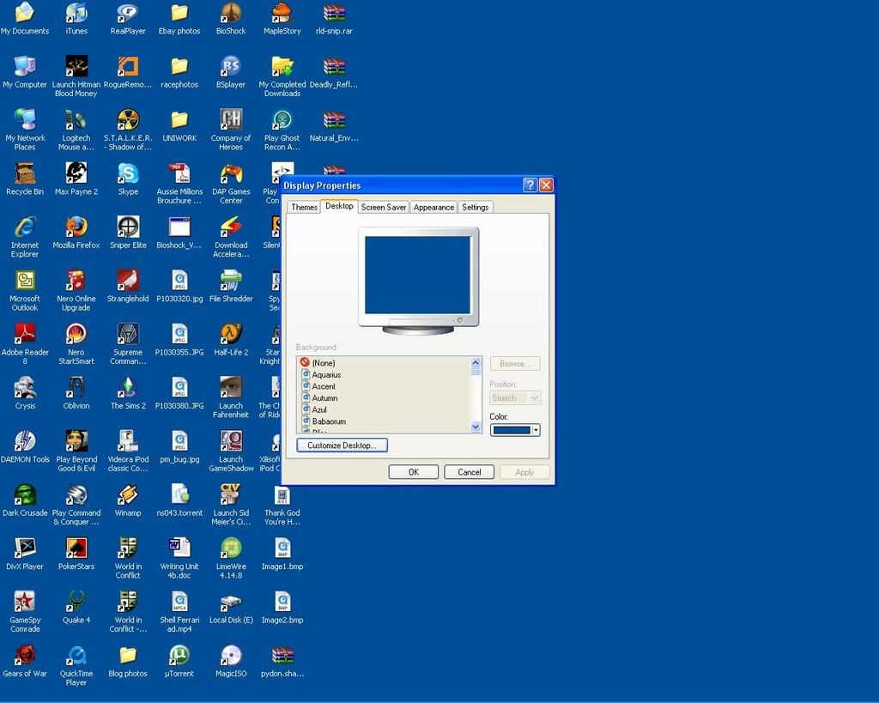Open the Appearance tab
879x703 pixels.
click(433, 207)
